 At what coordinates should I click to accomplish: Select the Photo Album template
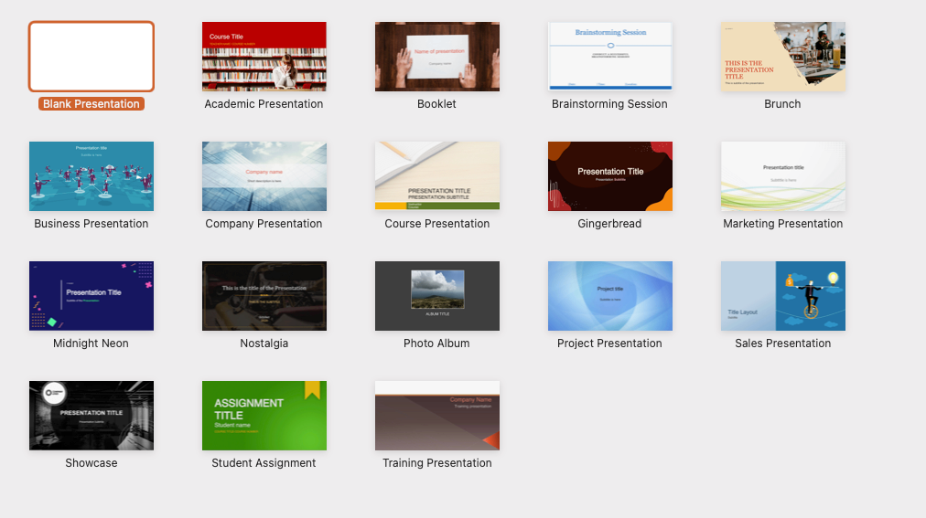pyautogui.click(x=437, y=296)
